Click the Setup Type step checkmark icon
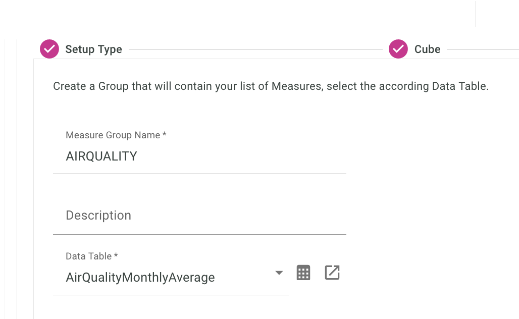 coord(49,49)
